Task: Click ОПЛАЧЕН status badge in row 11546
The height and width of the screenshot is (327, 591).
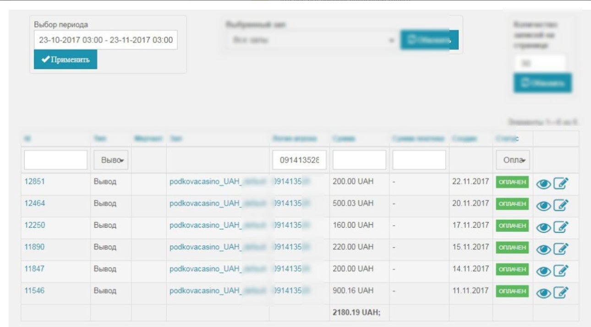Action: click(x=512, y=291)
